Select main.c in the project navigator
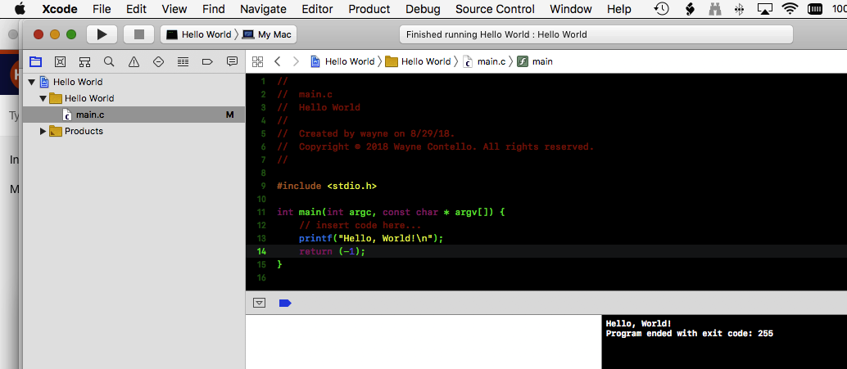This screenshot has width=847, height=369. [89, 115]
